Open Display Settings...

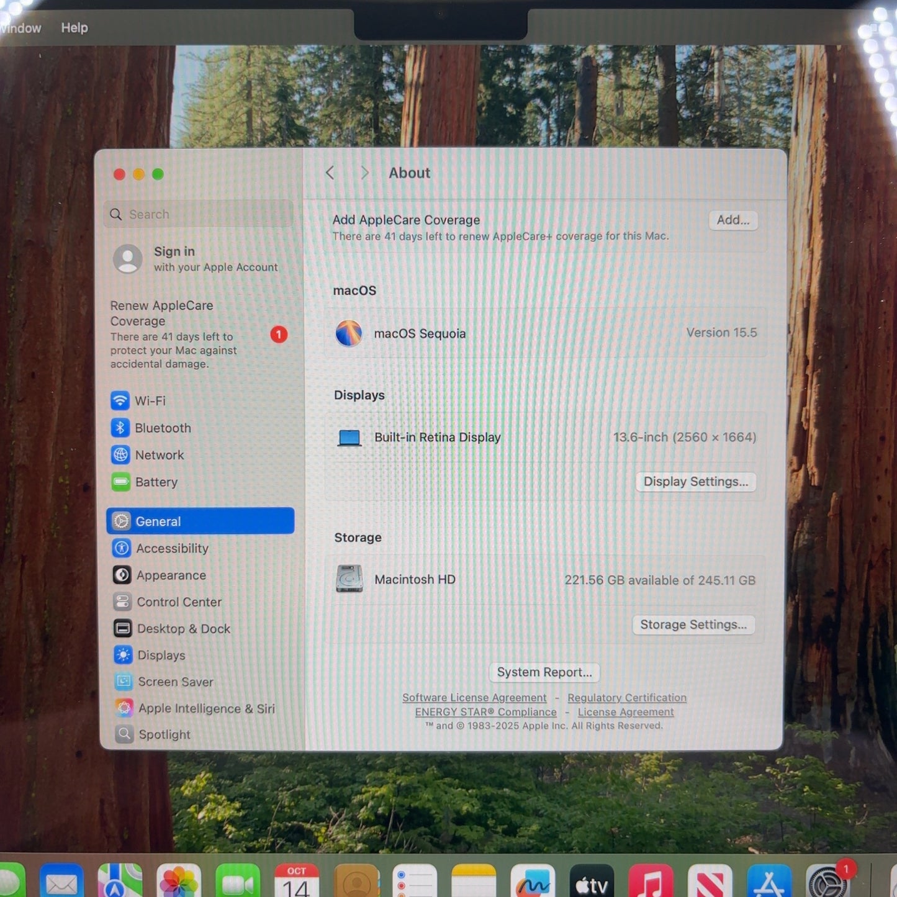point(695,482)
